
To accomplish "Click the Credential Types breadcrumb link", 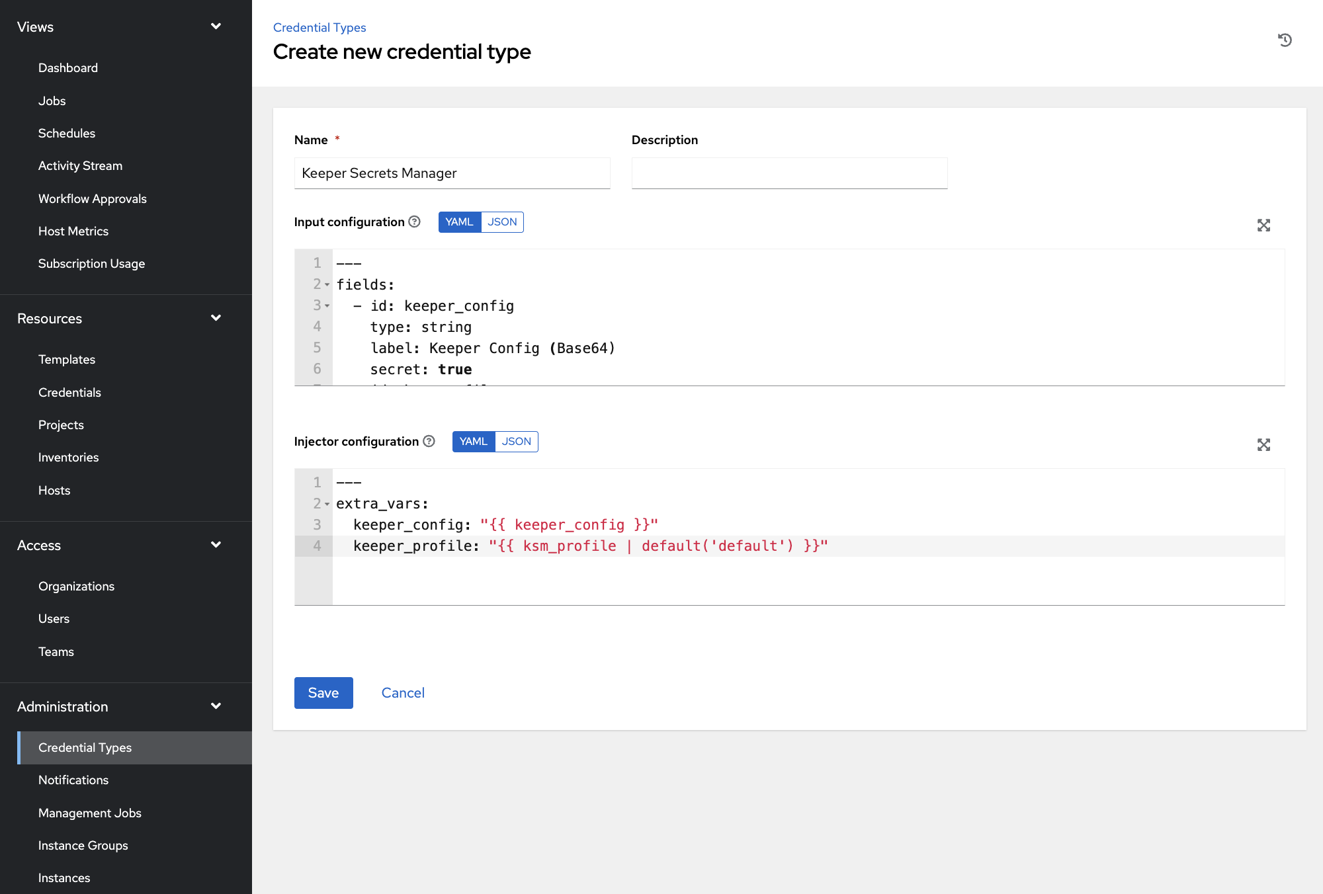I will pyautogui.click(x=320, y=28).
